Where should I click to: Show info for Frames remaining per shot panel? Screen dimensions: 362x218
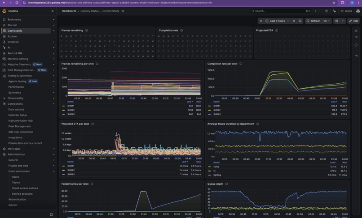pyautogui.click(x=97, y=64)
